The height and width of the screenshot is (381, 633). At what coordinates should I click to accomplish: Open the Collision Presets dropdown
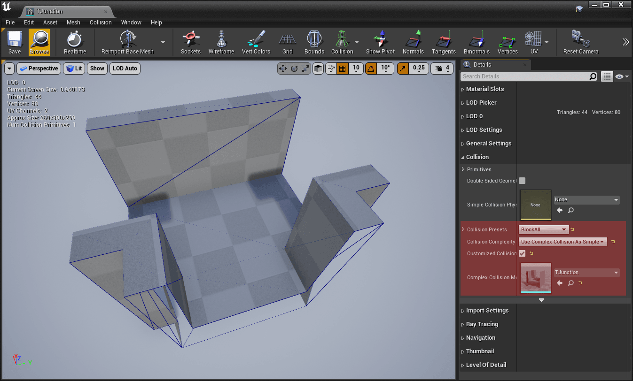coord(544,229)
